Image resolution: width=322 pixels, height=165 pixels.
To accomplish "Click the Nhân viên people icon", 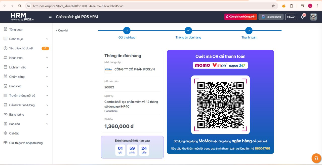I will coord(6,58).
